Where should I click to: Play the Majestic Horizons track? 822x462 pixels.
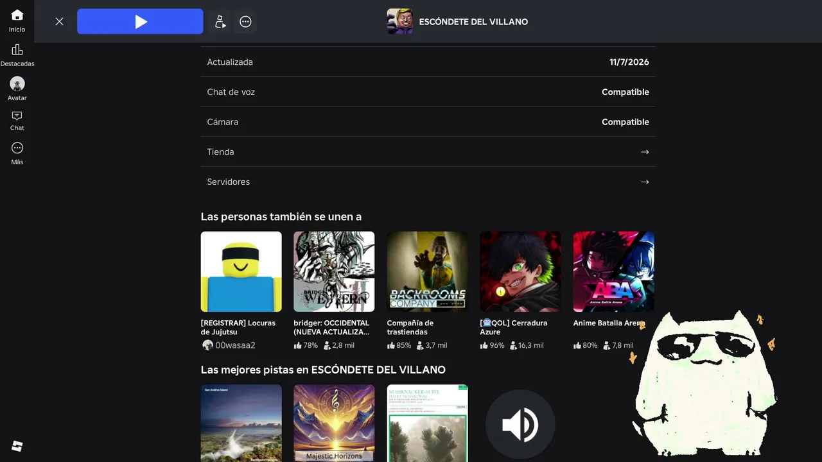(334, 424)
